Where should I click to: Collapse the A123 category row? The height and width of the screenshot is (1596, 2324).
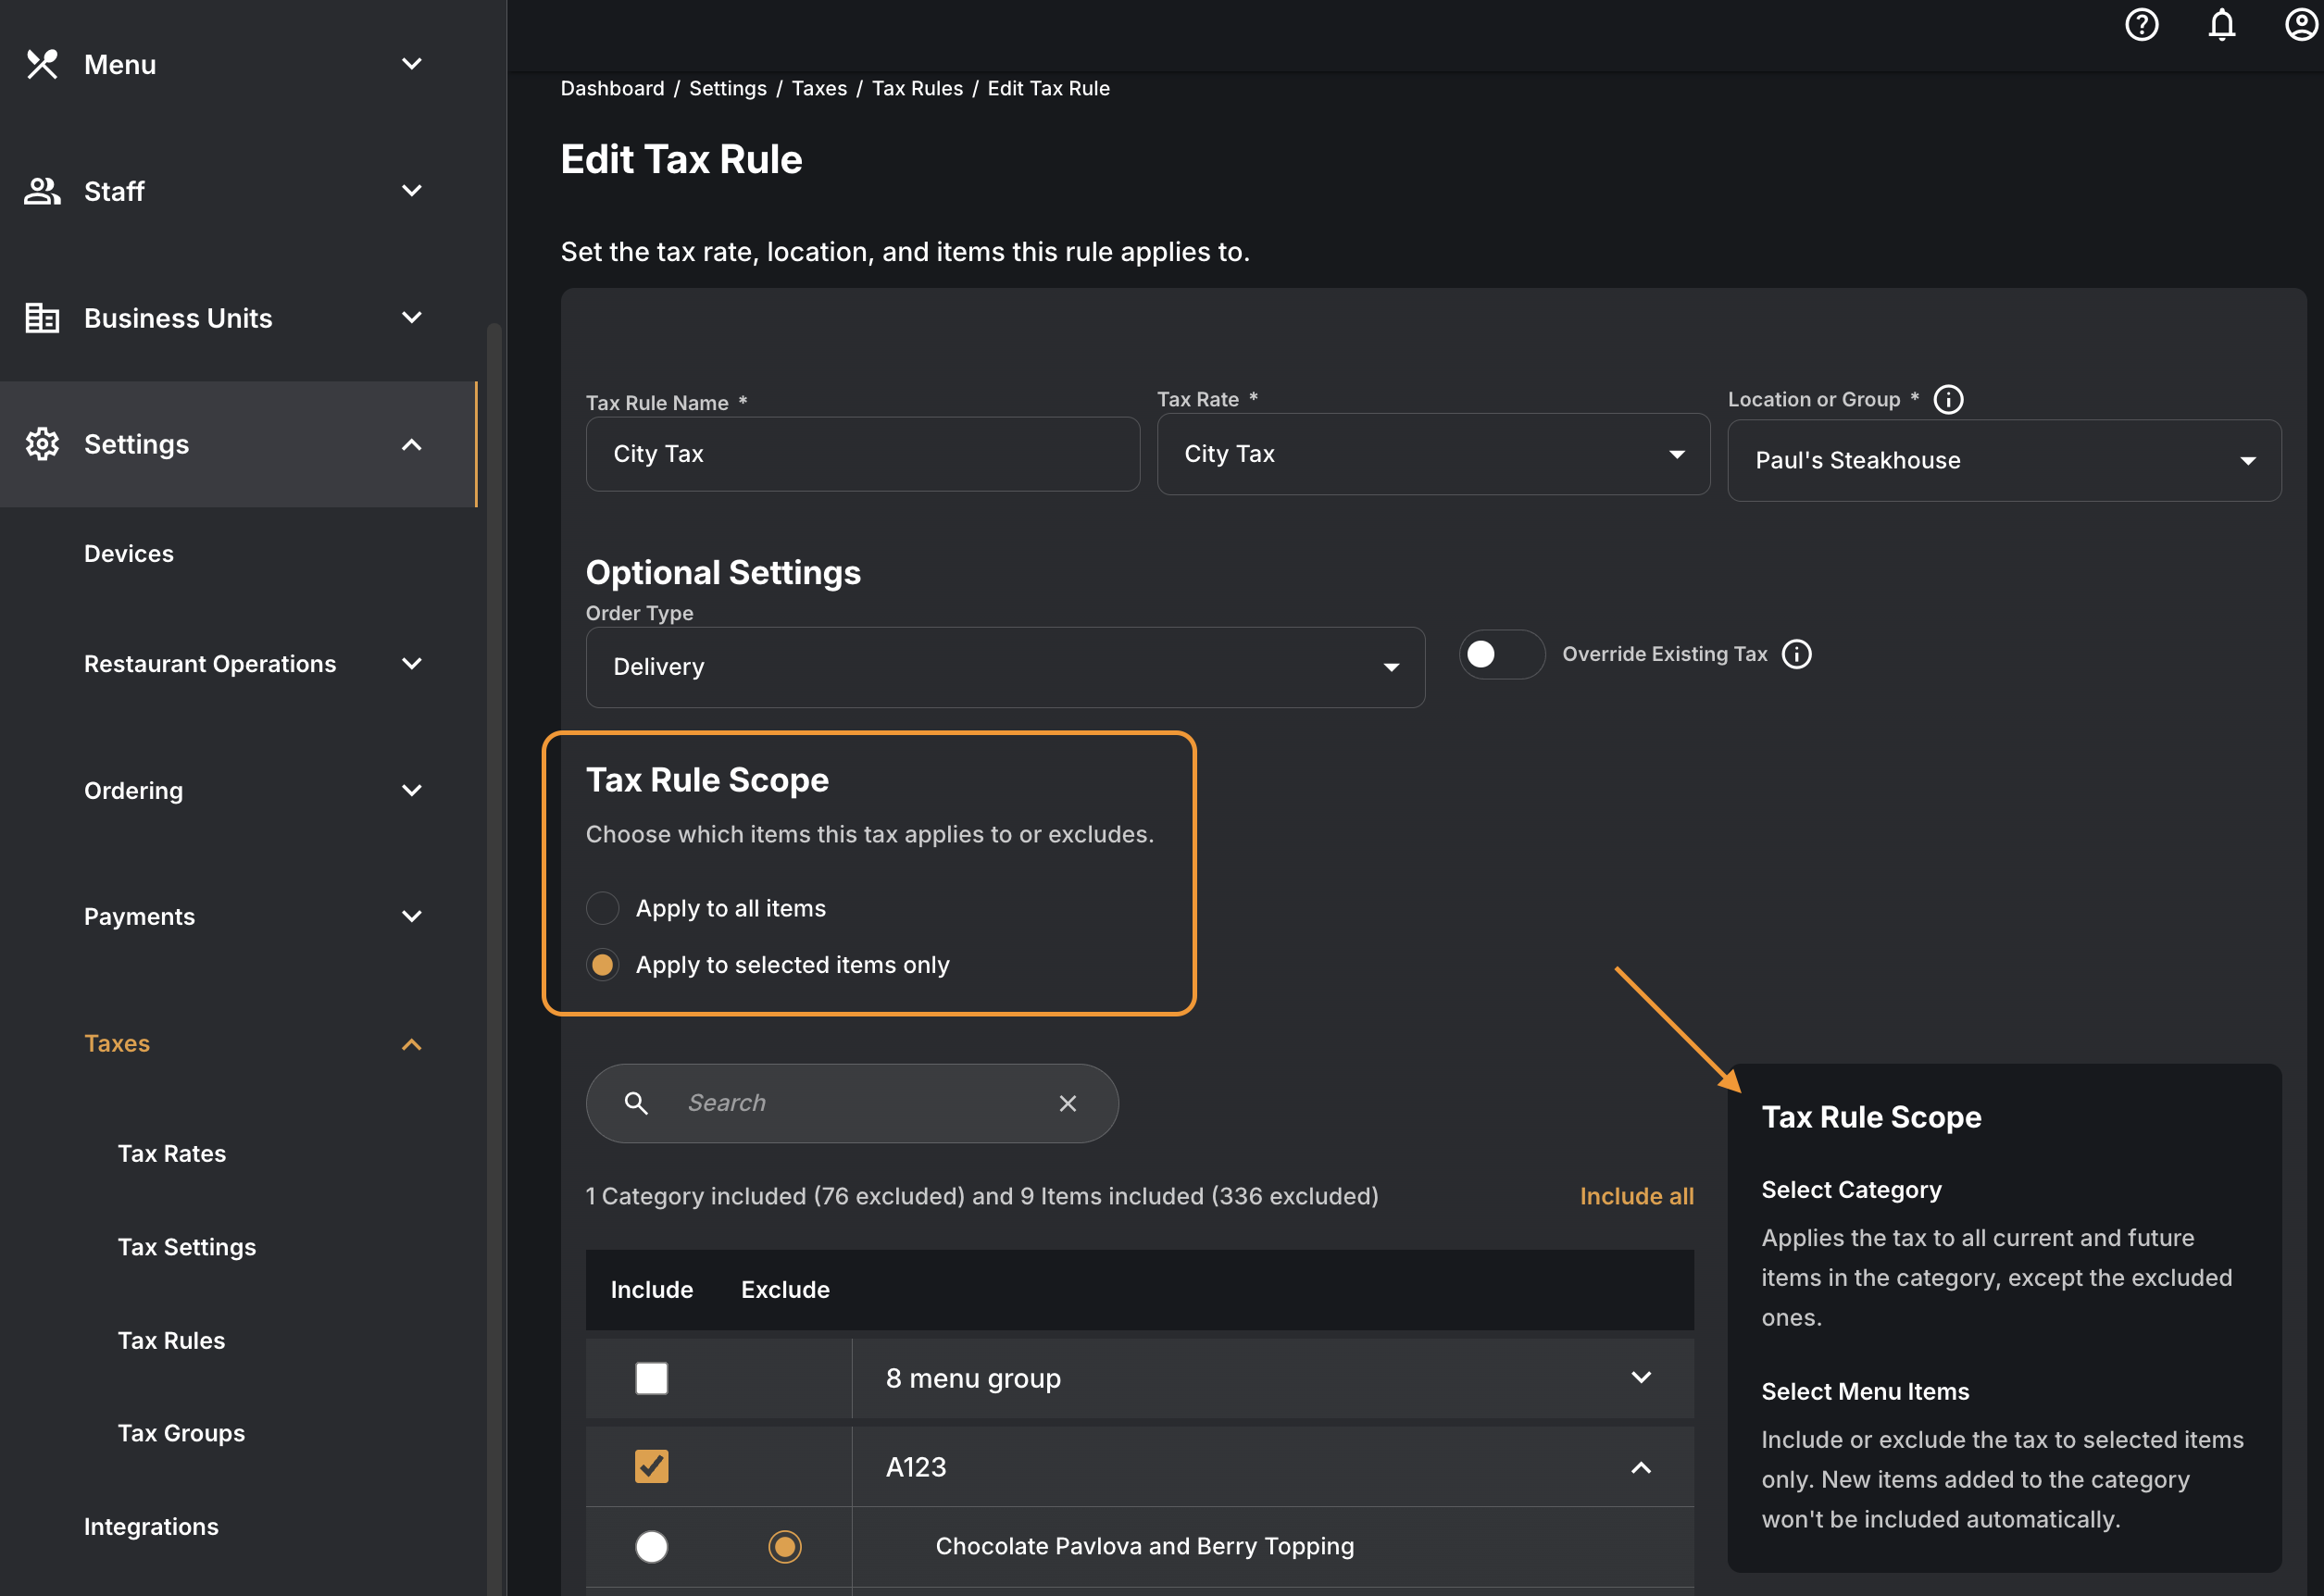coord(1640,1467)
